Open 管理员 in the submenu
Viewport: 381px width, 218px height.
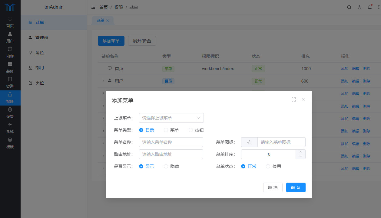pos(41,37)
